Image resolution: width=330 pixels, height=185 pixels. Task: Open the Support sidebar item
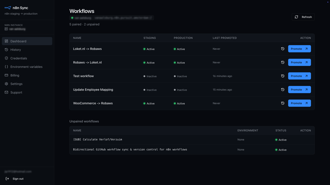pyautogui.click(x=27, y=92)
